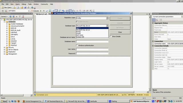This screenshot has height=103, width=183.
Task: Expand the AdventureWorksDW database node
Action: click(x=7, y=26)
